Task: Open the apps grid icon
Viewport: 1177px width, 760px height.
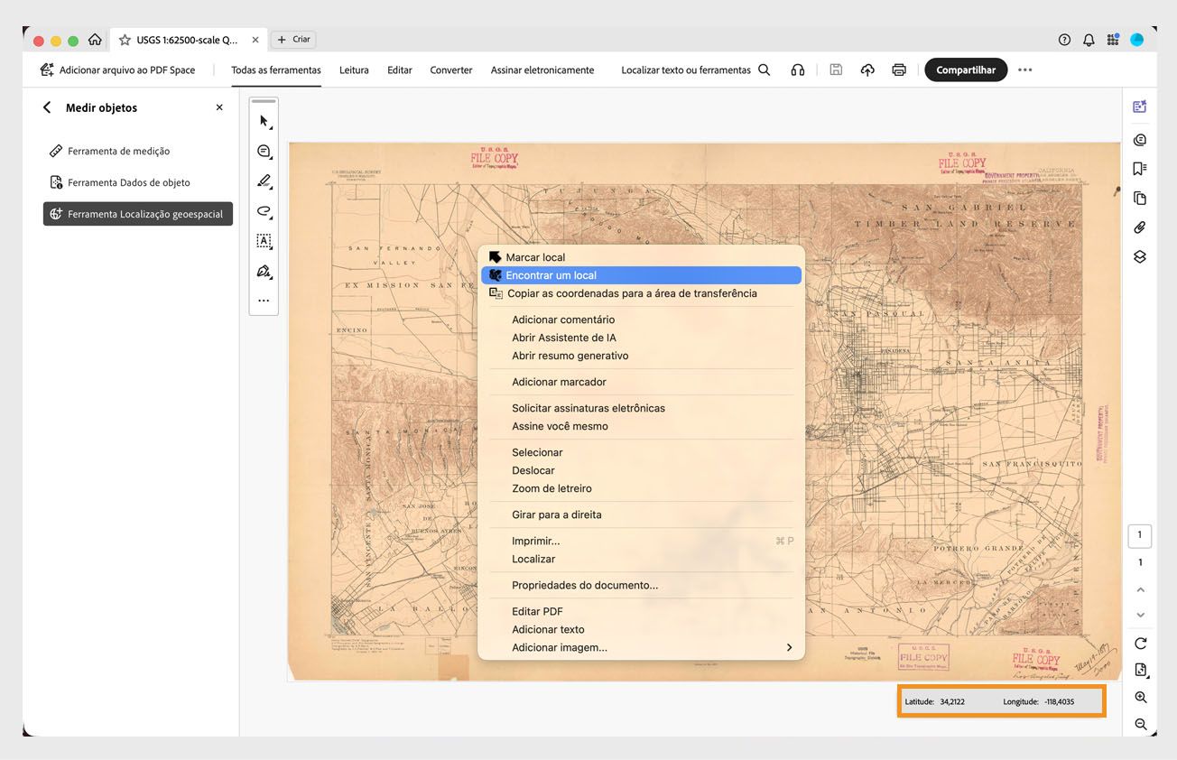Action: (x=1113, y=40)
